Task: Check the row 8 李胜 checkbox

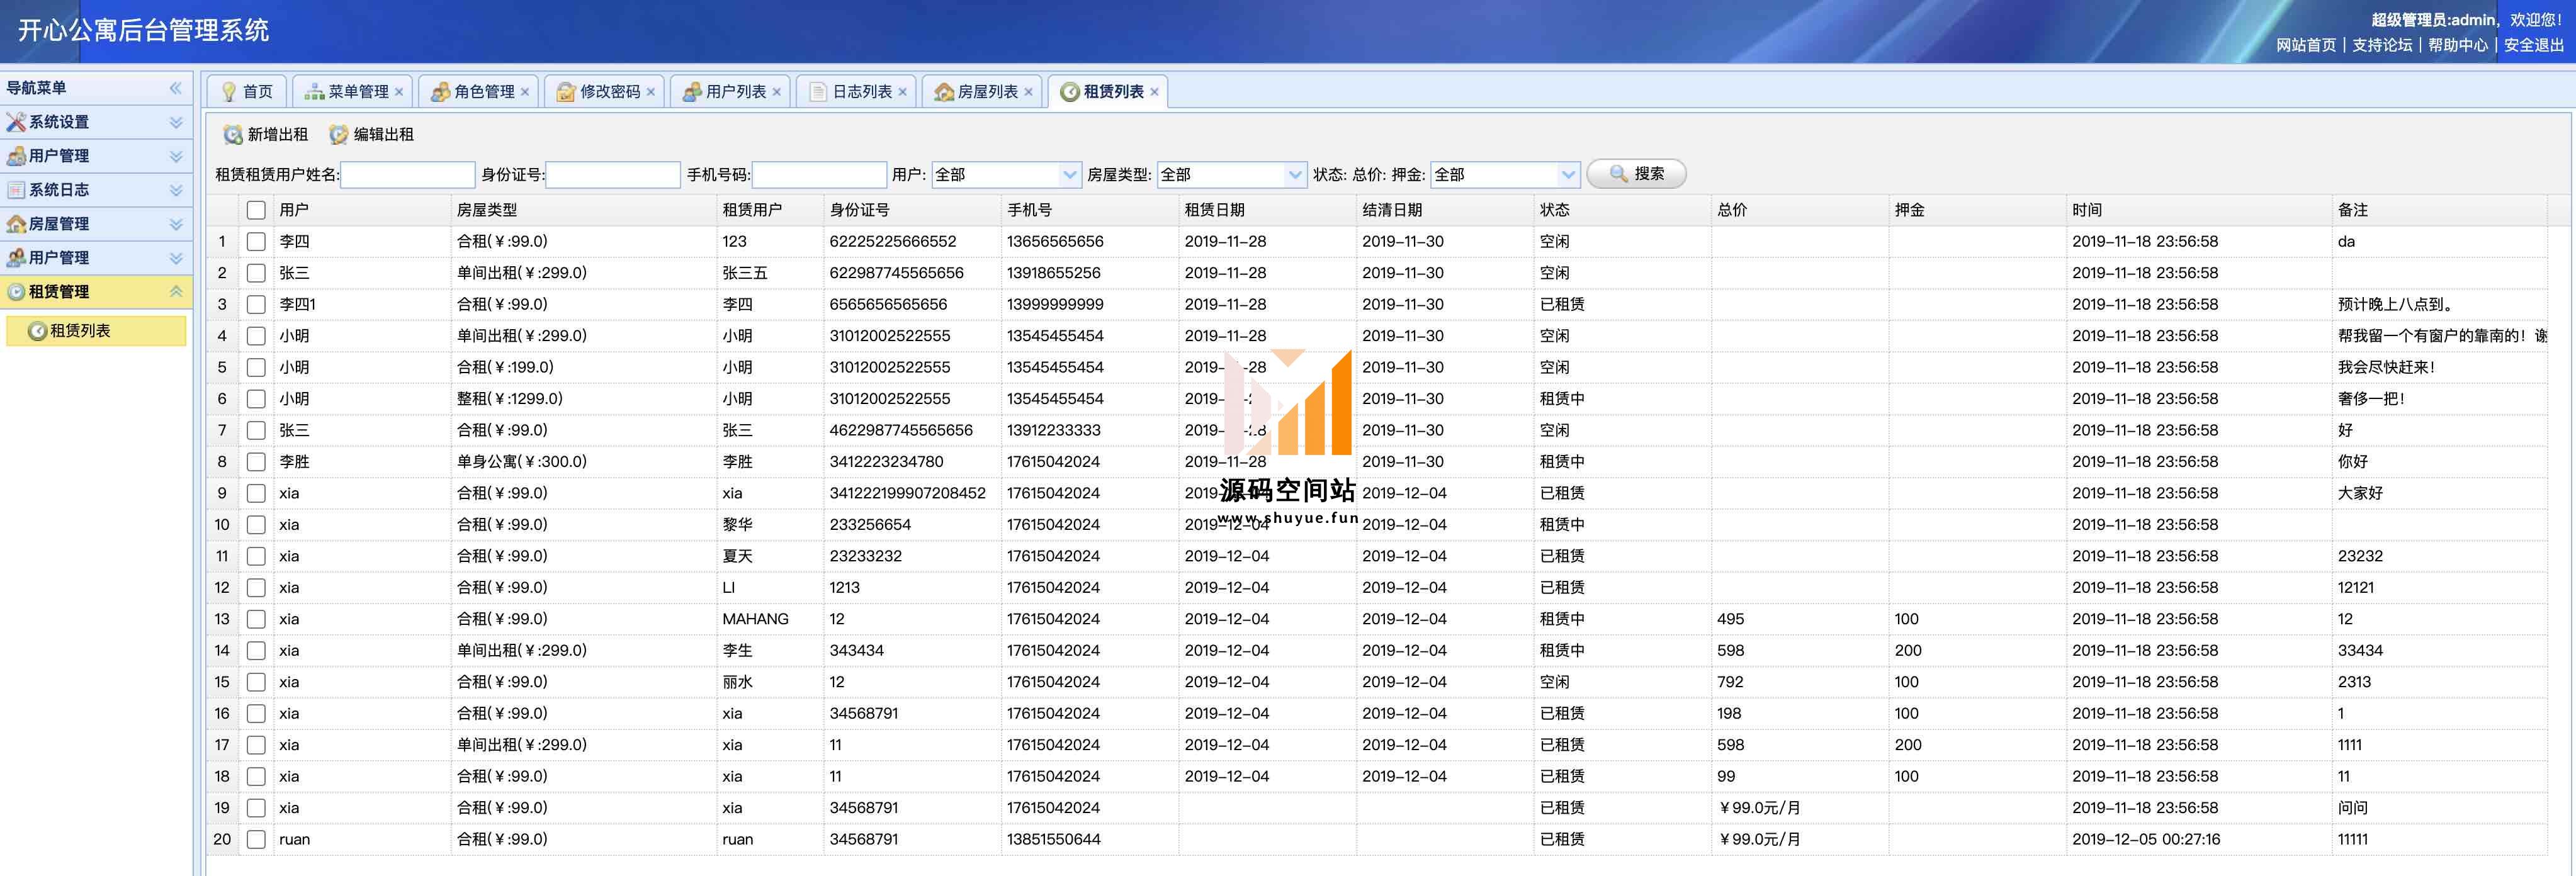Action: click(x=256, y=462)
